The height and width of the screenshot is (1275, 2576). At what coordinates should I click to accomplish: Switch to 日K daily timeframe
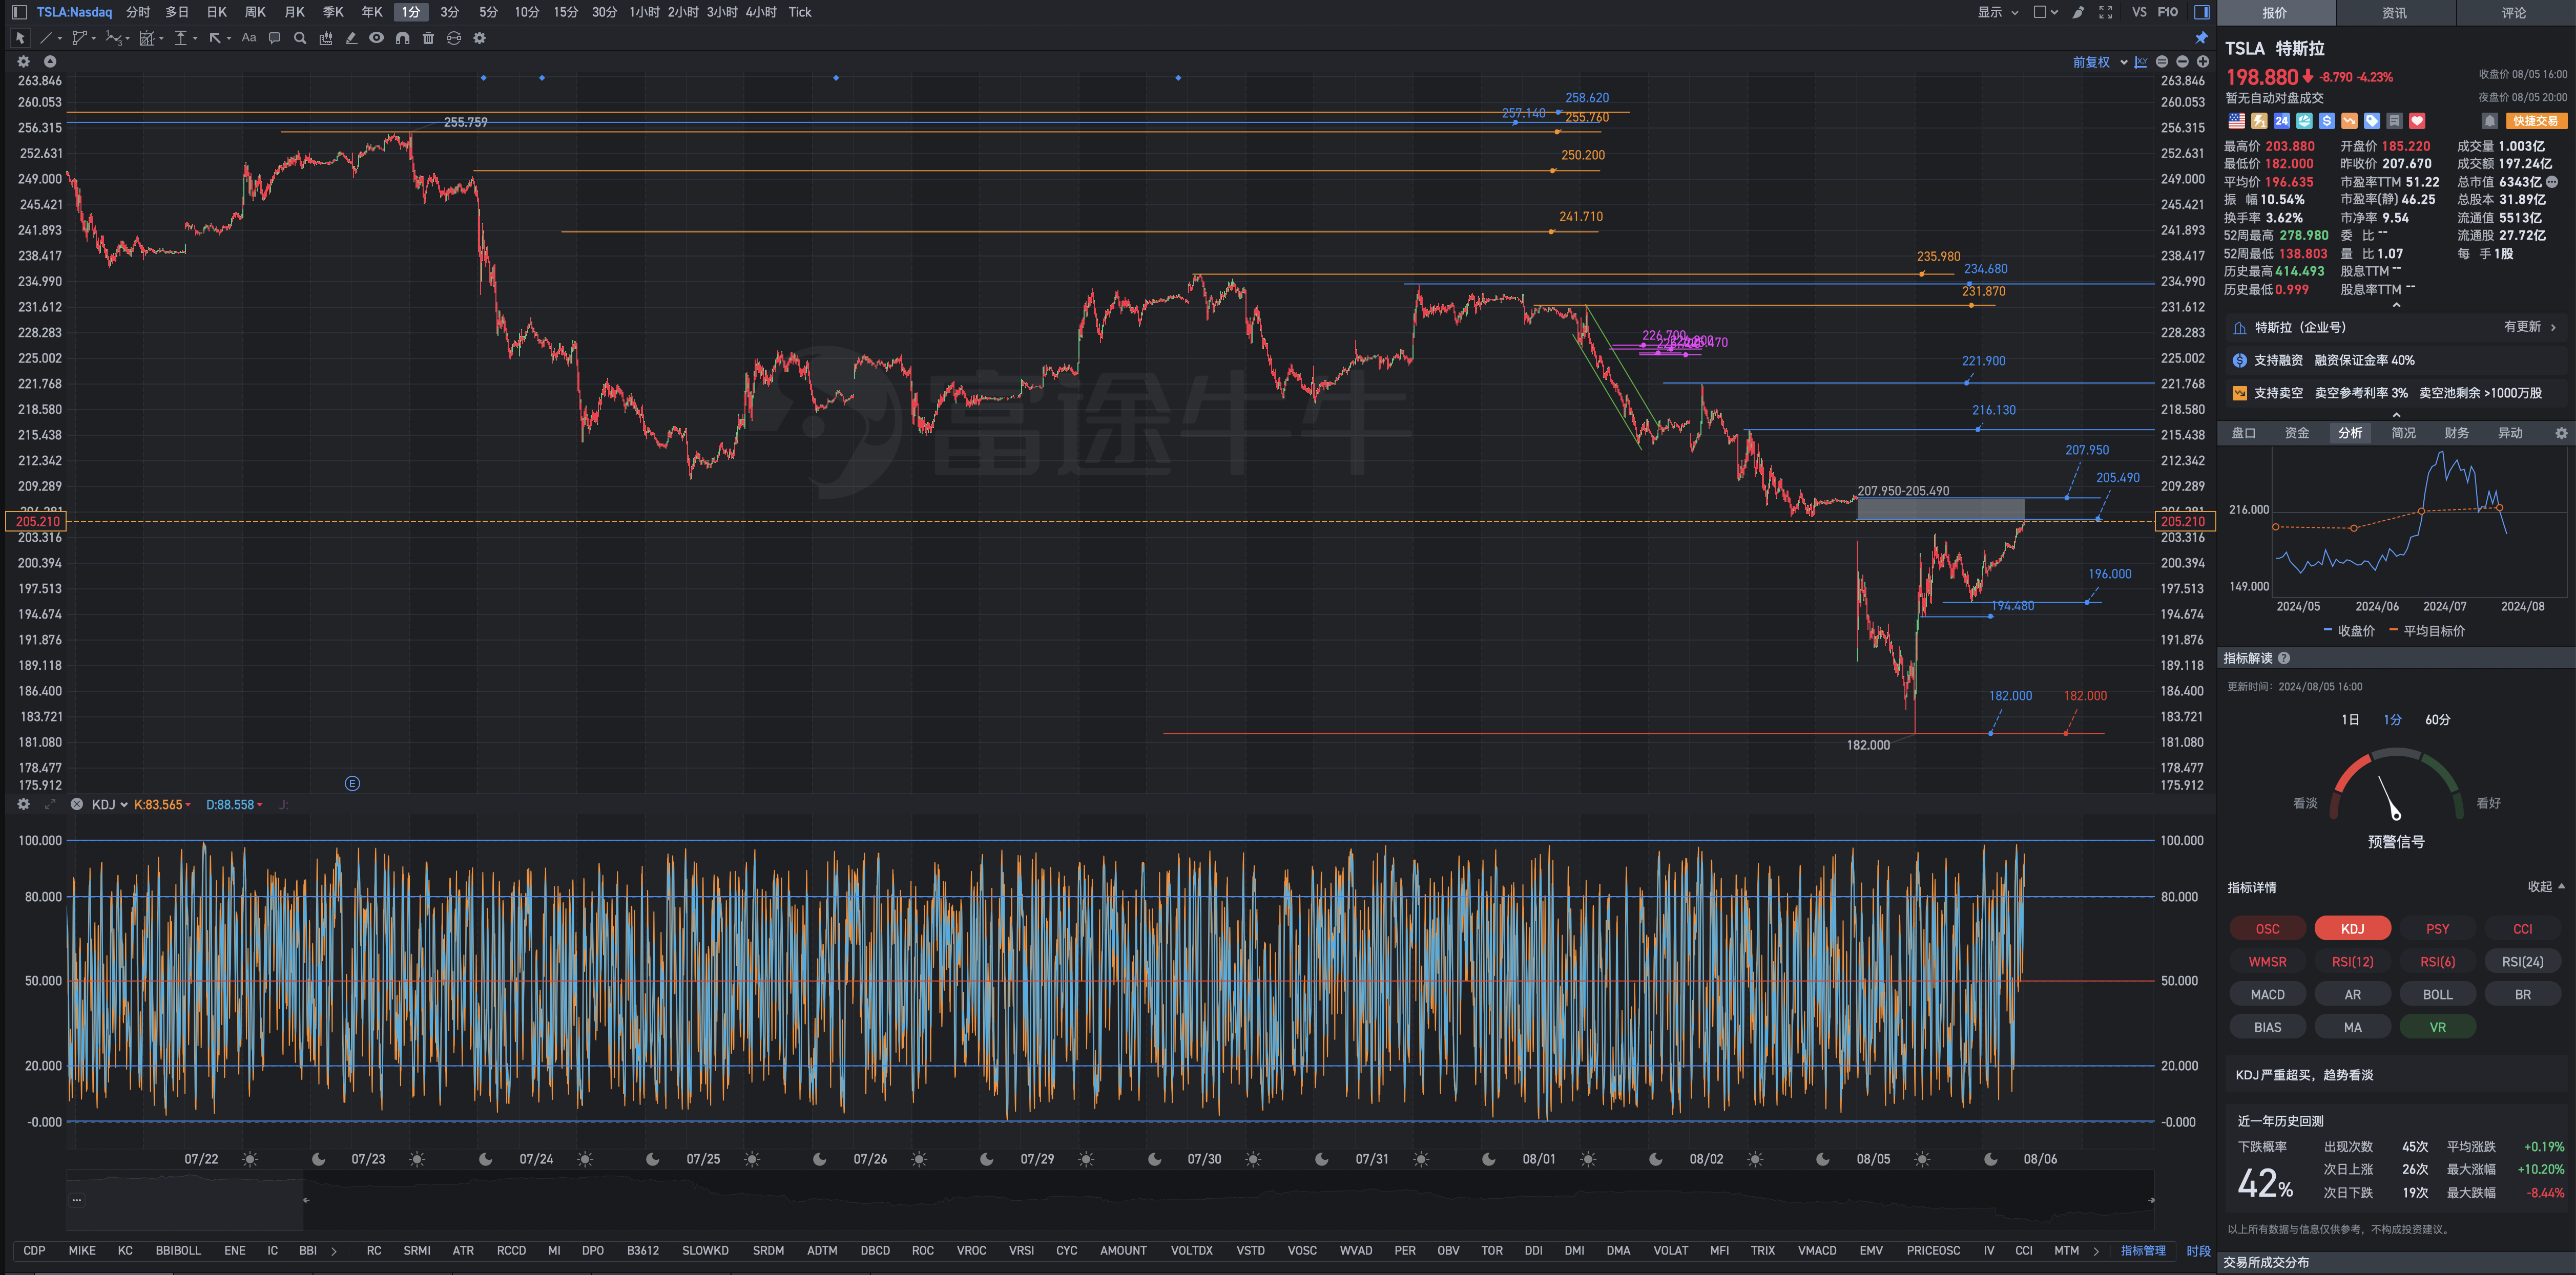217,12
